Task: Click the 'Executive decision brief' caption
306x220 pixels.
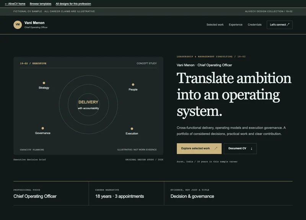Action: 30,160
